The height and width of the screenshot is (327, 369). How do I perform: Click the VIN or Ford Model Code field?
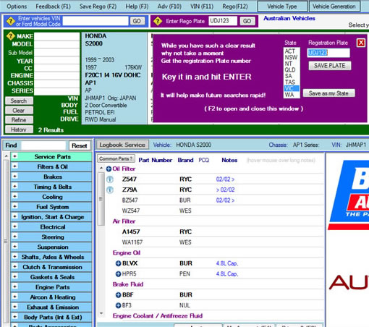click(96, 21)
